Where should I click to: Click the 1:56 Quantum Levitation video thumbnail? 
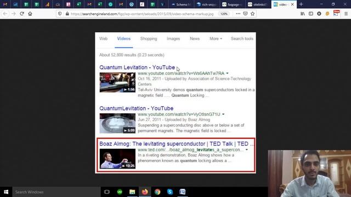tap(117, 83)
